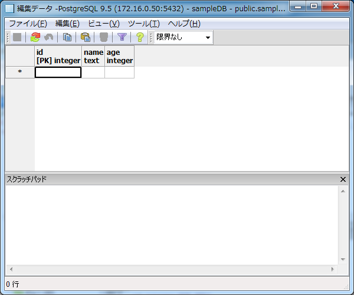354x295 pixels.
Task: Click the Undo toolbar icon
Action: [x=49, y=37]
